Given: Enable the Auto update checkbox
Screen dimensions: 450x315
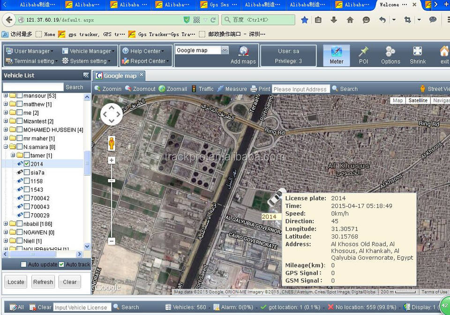Looking at the screenshot, I should coord(23,265).
